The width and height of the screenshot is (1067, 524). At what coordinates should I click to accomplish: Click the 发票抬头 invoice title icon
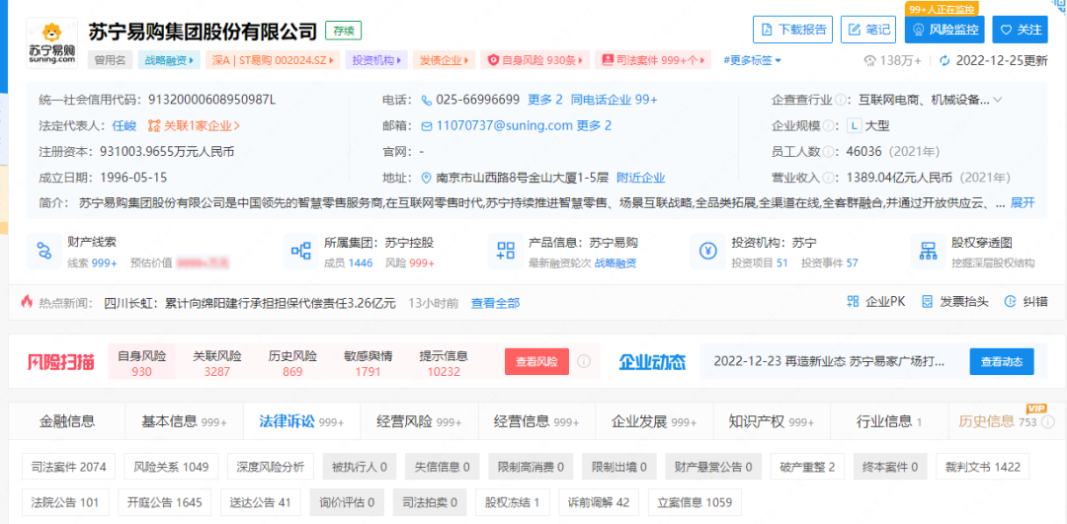[x=926, y=302]
